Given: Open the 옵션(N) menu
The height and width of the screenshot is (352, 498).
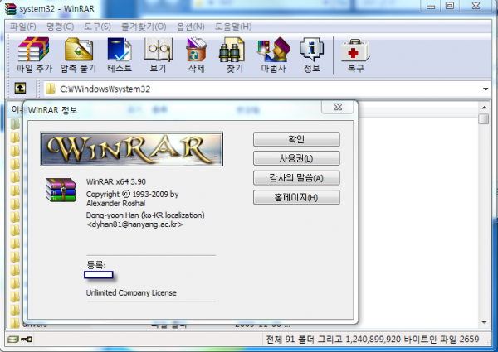Looking at the screenshot, I should 191,27.
